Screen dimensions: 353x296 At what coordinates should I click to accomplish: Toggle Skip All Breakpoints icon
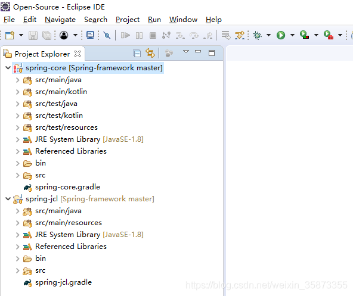coord(107,35)
